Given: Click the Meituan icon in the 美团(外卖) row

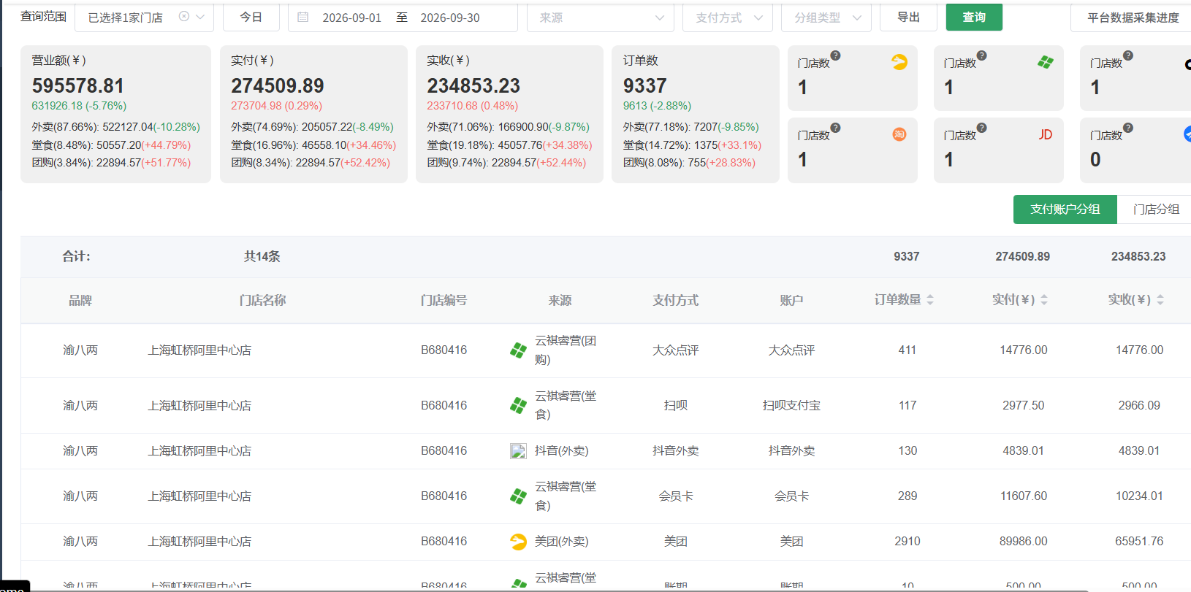Looking at the screenshot, I should (518, 542).
